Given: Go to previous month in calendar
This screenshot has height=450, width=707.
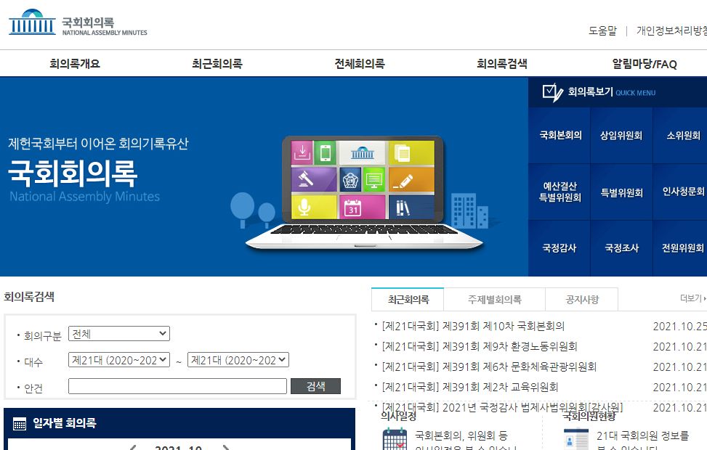Looking at the screenshot, I should coord(132,447).
